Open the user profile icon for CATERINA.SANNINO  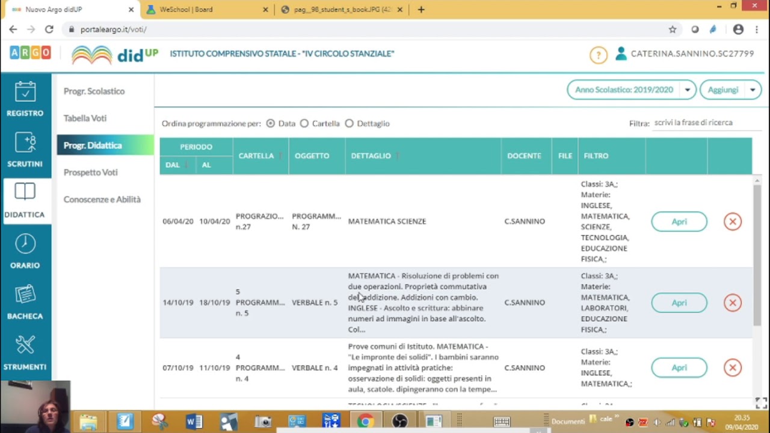tap(621, 54)
